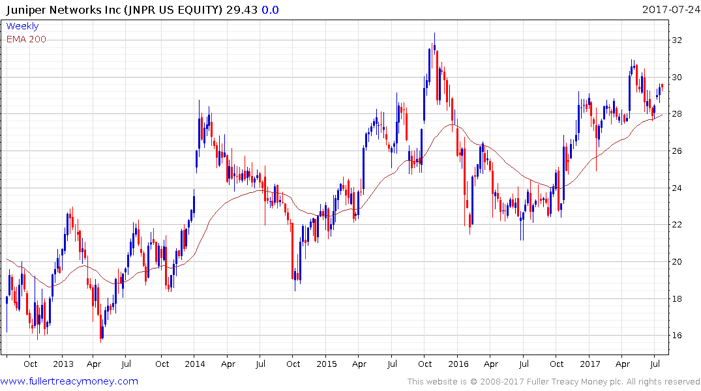
Task: Click the 'Weekly' interval label
Action: [x=22, y=26]
